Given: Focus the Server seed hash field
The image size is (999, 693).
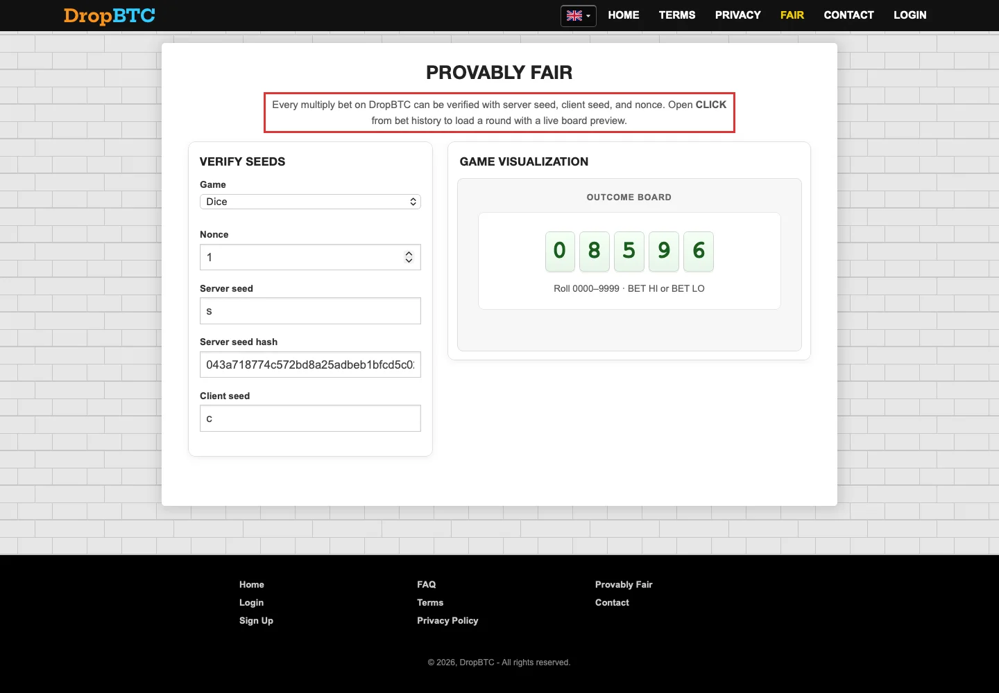Looking at the screenshot, I should click(x=310, y=365).
